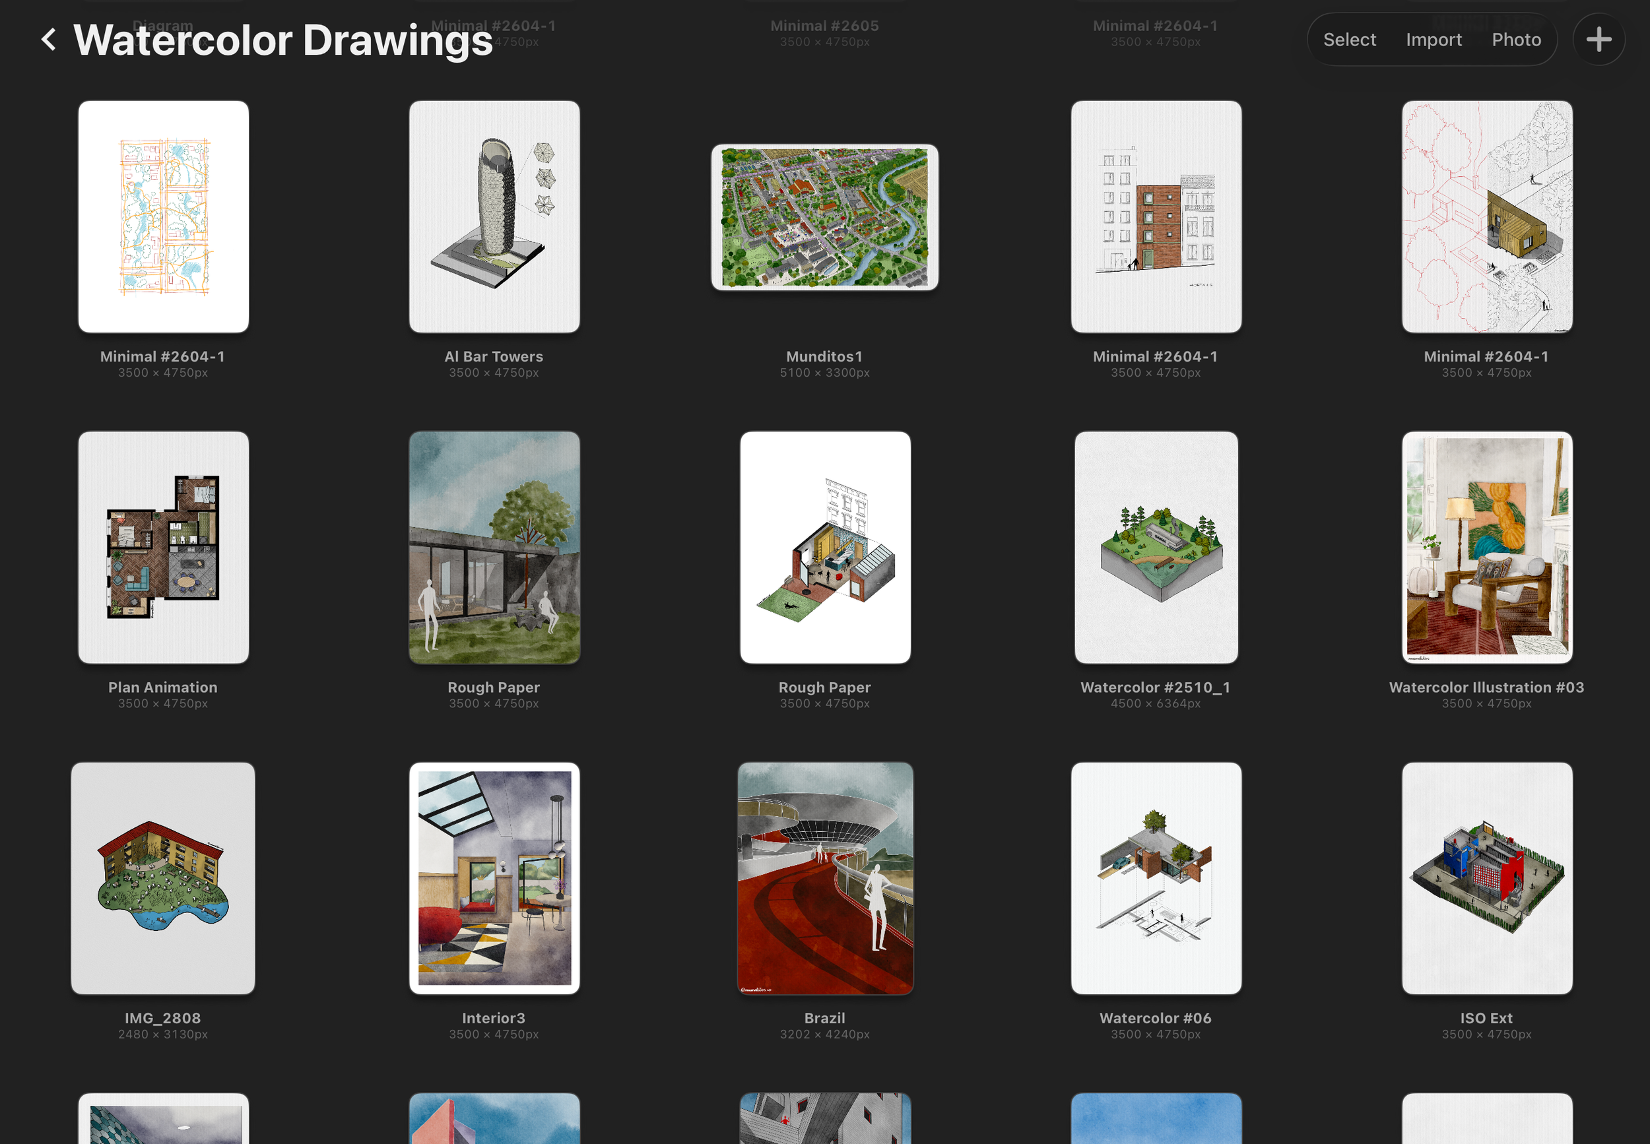Open the Munditos1 aerial town artwork
This screenshot has height=1144, width=1650.
[824, 217]
